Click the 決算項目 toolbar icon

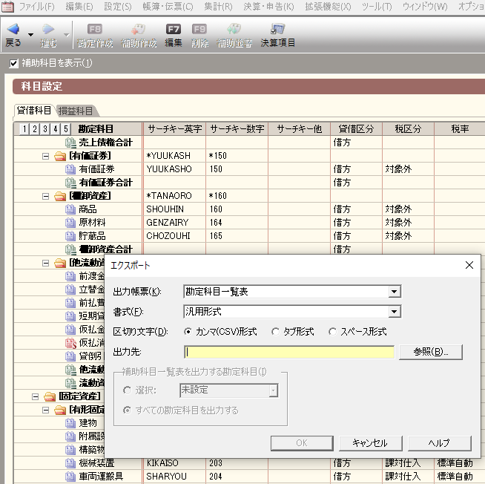277,29
